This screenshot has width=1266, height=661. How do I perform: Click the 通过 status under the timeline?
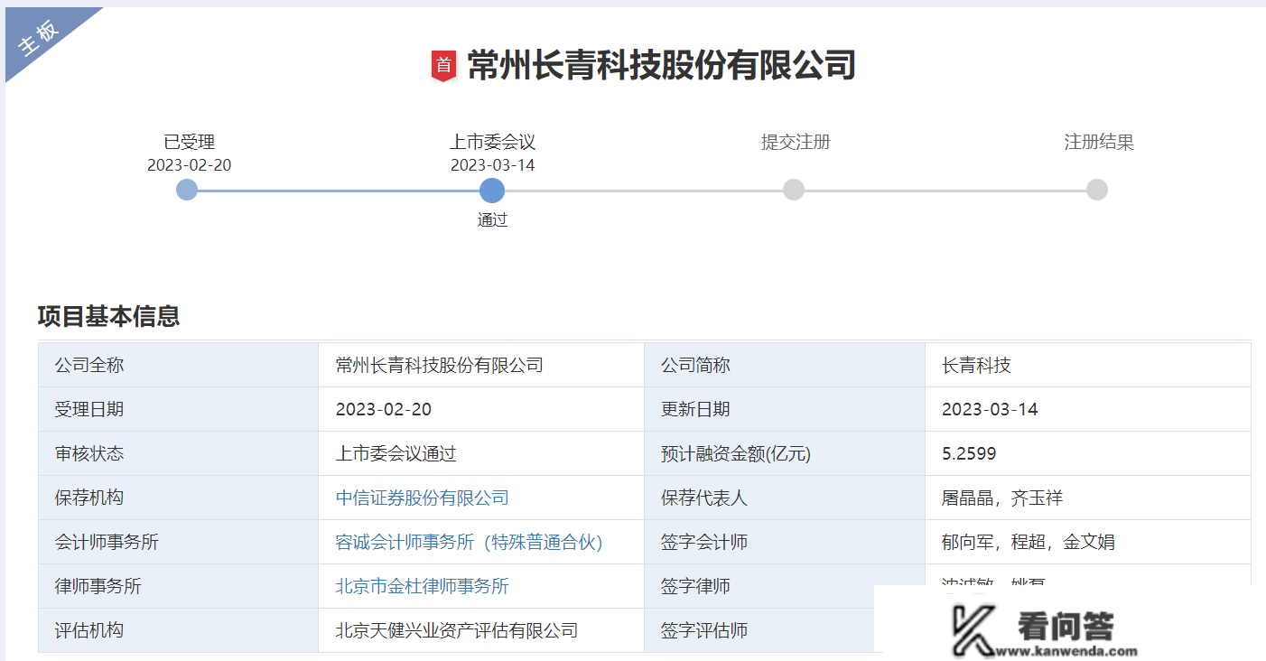click(492, 219)
